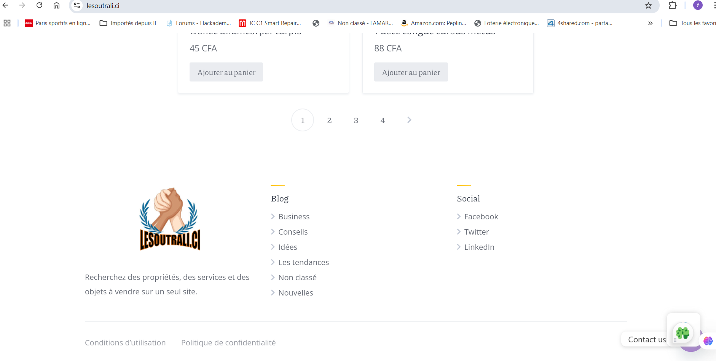Add the 45 CFA item to cart
Viewport: 716px width, 361px height.
coord(226,72)
